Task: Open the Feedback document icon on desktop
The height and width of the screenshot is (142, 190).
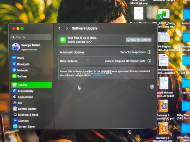Action: coord(163,60)
